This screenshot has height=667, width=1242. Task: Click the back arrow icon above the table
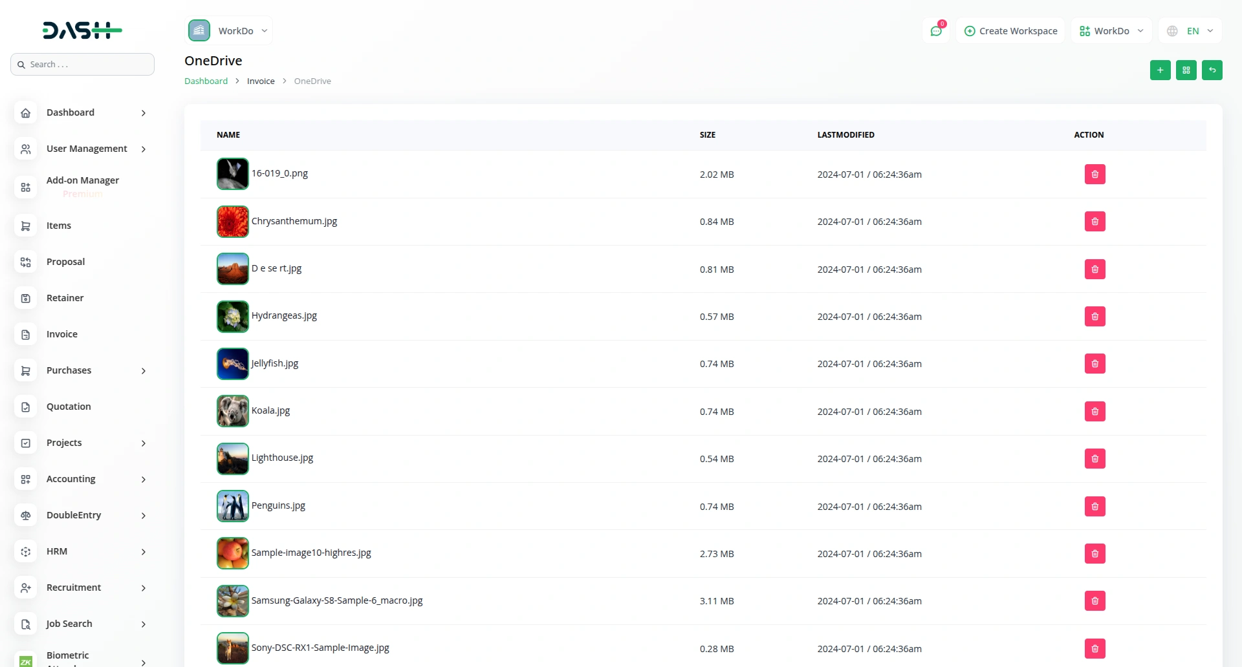(x=1212, y=70)
